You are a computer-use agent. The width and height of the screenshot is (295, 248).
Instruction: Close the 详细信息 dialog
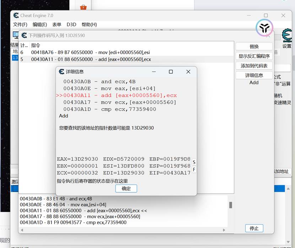[x=188, y=72]
